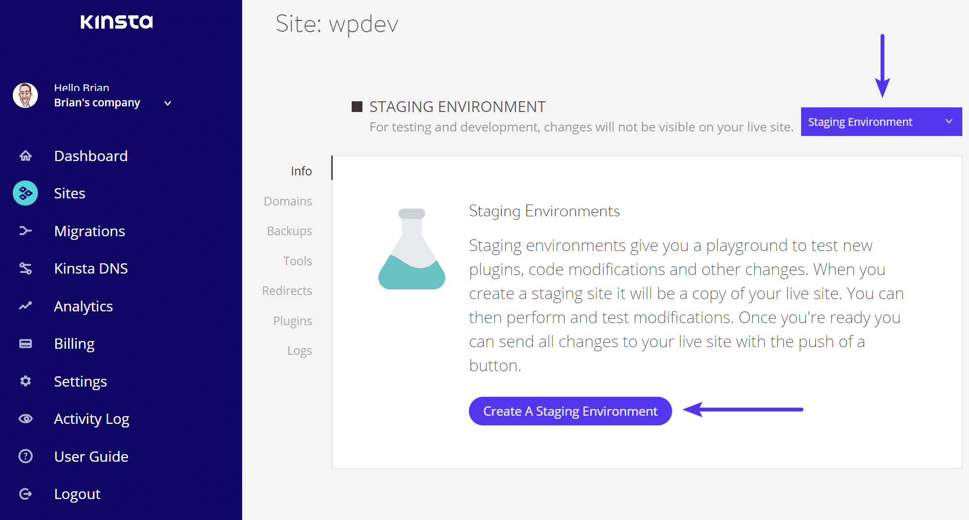Image resolution: width=969 pixels, height=520 pixels.
Task: Open Kinsta DNS via its sidebar icon
Action: click(25, 268)
